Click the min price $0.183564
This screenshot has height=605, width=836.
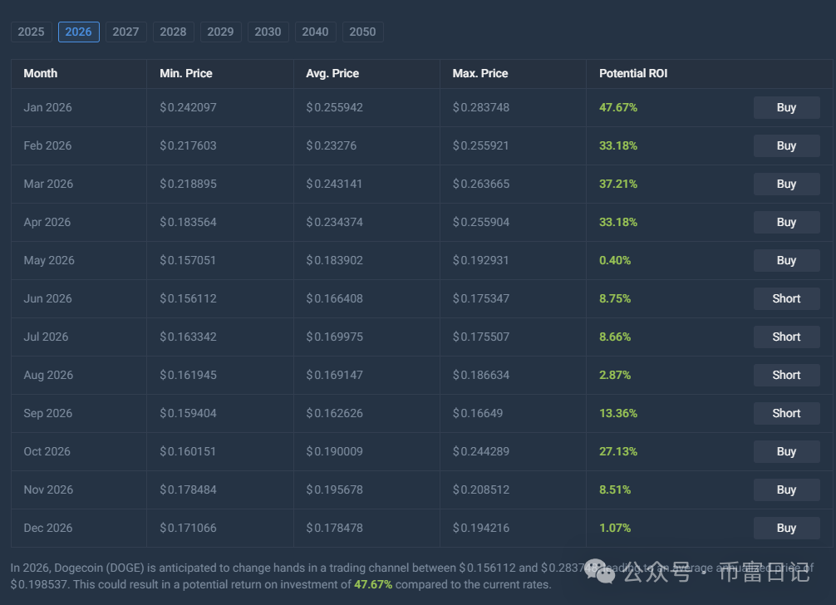coord(188,222)
